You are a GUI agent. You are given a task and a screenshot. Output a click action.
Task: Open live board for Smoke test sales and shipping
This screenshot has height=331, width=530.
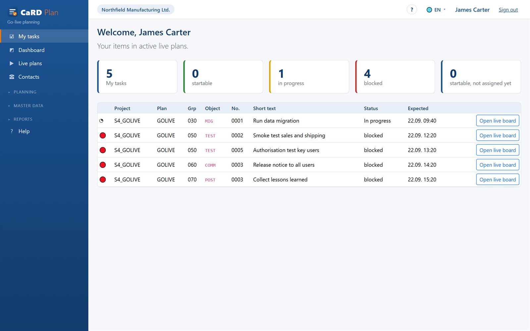[x=498, y=135]
